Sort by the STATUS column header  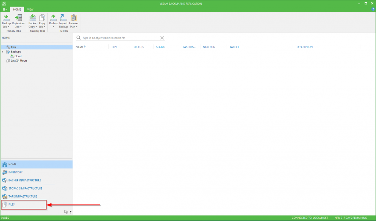pos(160,47)
